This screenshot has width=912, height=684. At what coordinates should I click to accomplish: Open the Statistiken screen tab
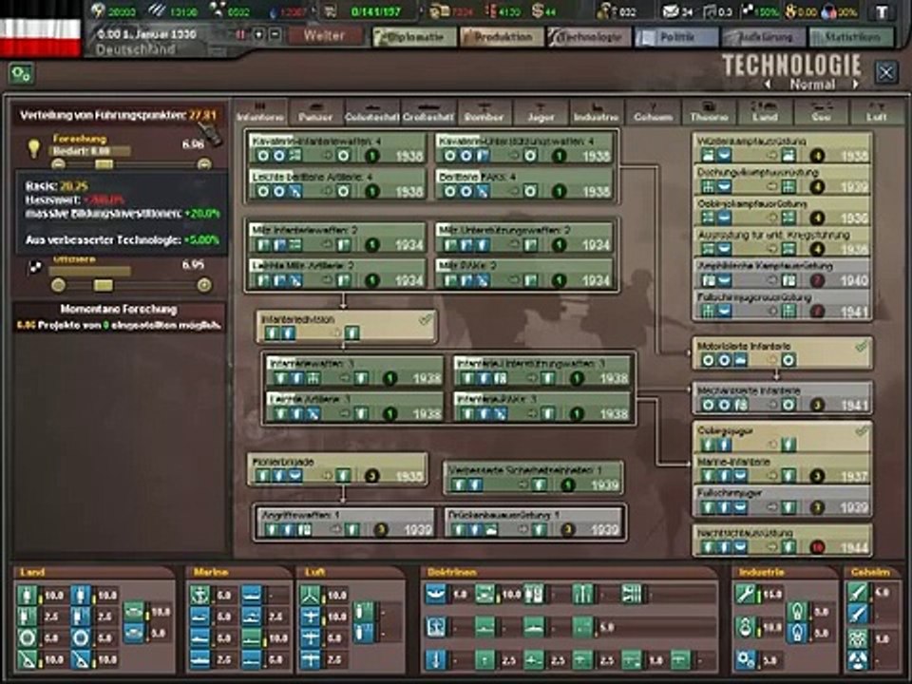point(852,37)
